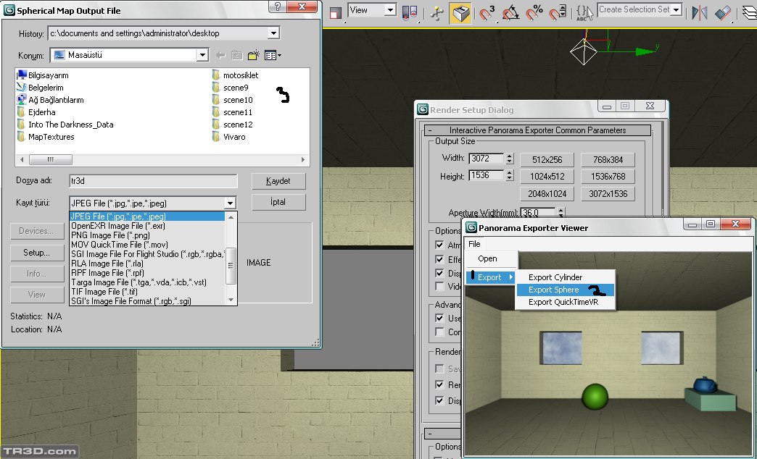757x459 pixels.
Task: Click the Create New Folder icon
Action: coord(253,56)
